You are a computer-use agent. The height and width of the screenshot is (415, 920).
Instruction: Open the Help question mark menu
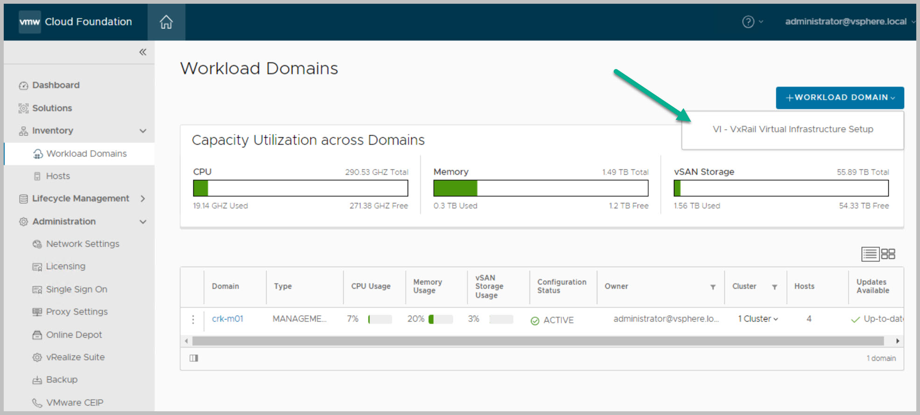coord(748,22)
